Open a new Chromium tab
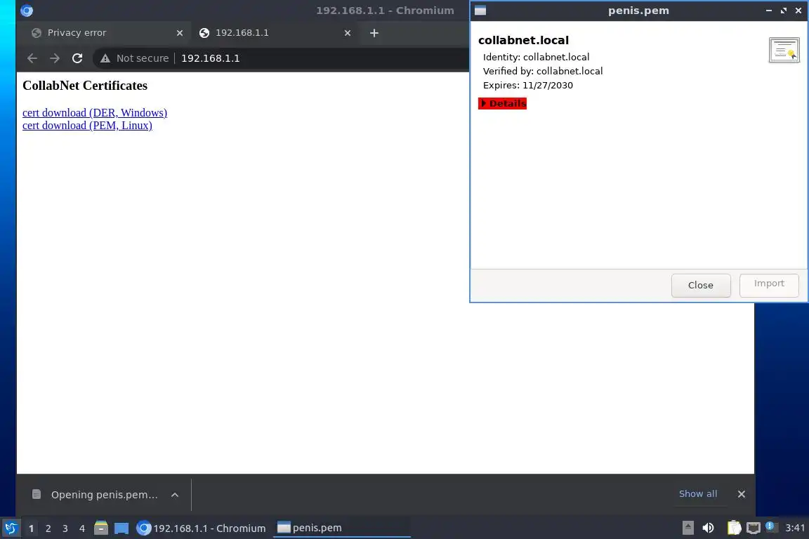 (x=374, y=33)
